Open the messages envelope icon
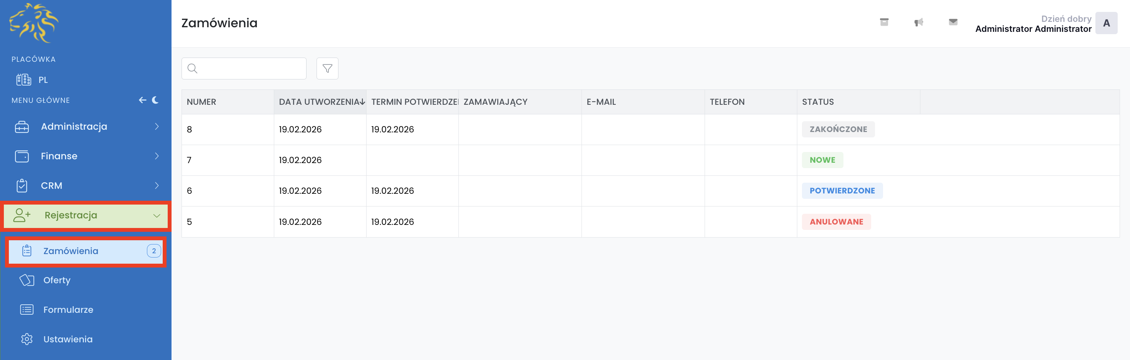1130x360 pixels. 953,22
